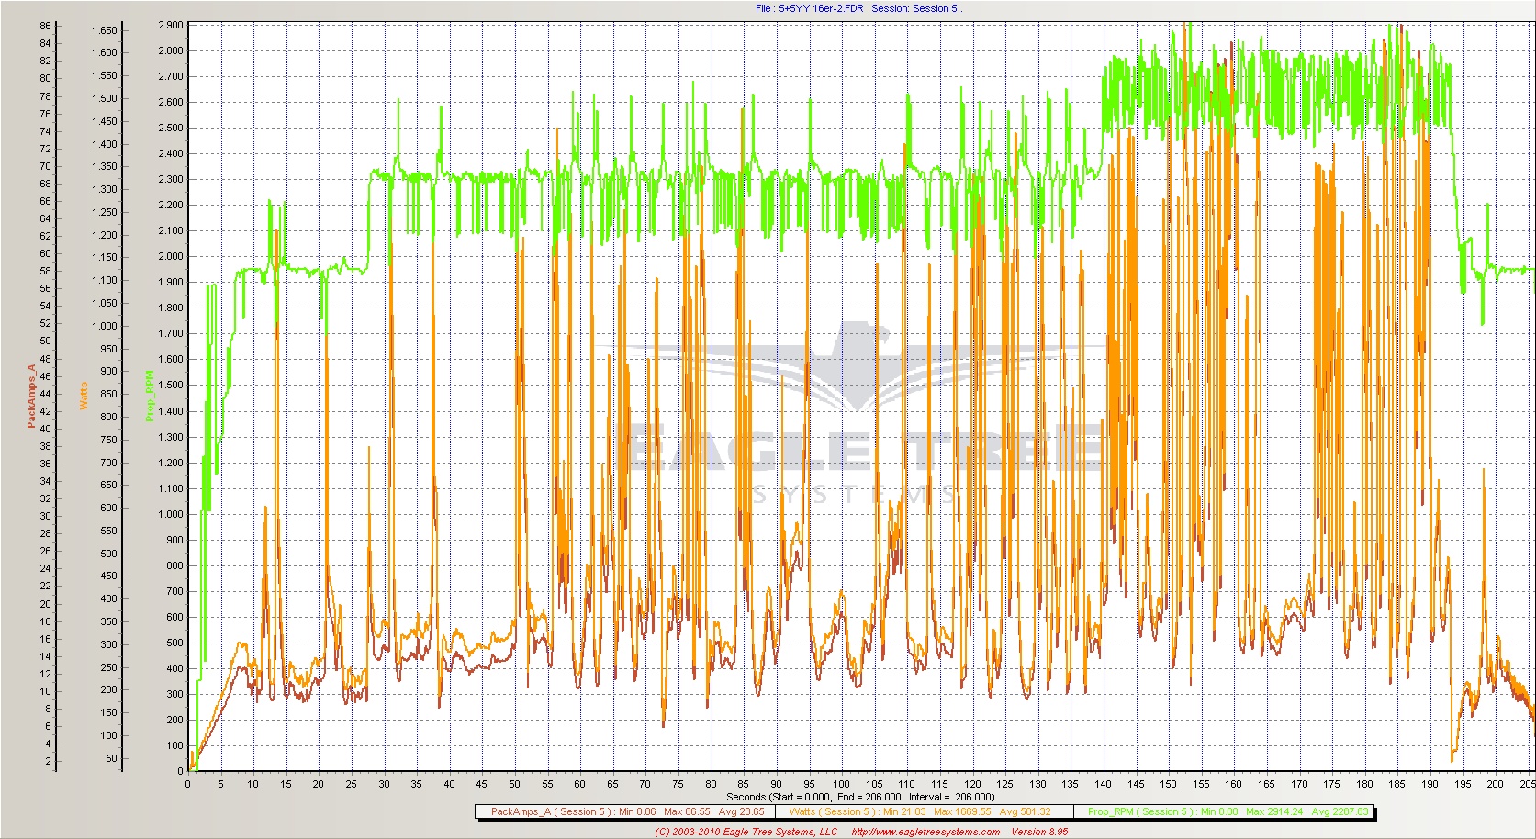This screenshot has height=839, width=1536.
Task: Click the 2.900 tick on the RPM axis
Action: (x=171, y=26)
